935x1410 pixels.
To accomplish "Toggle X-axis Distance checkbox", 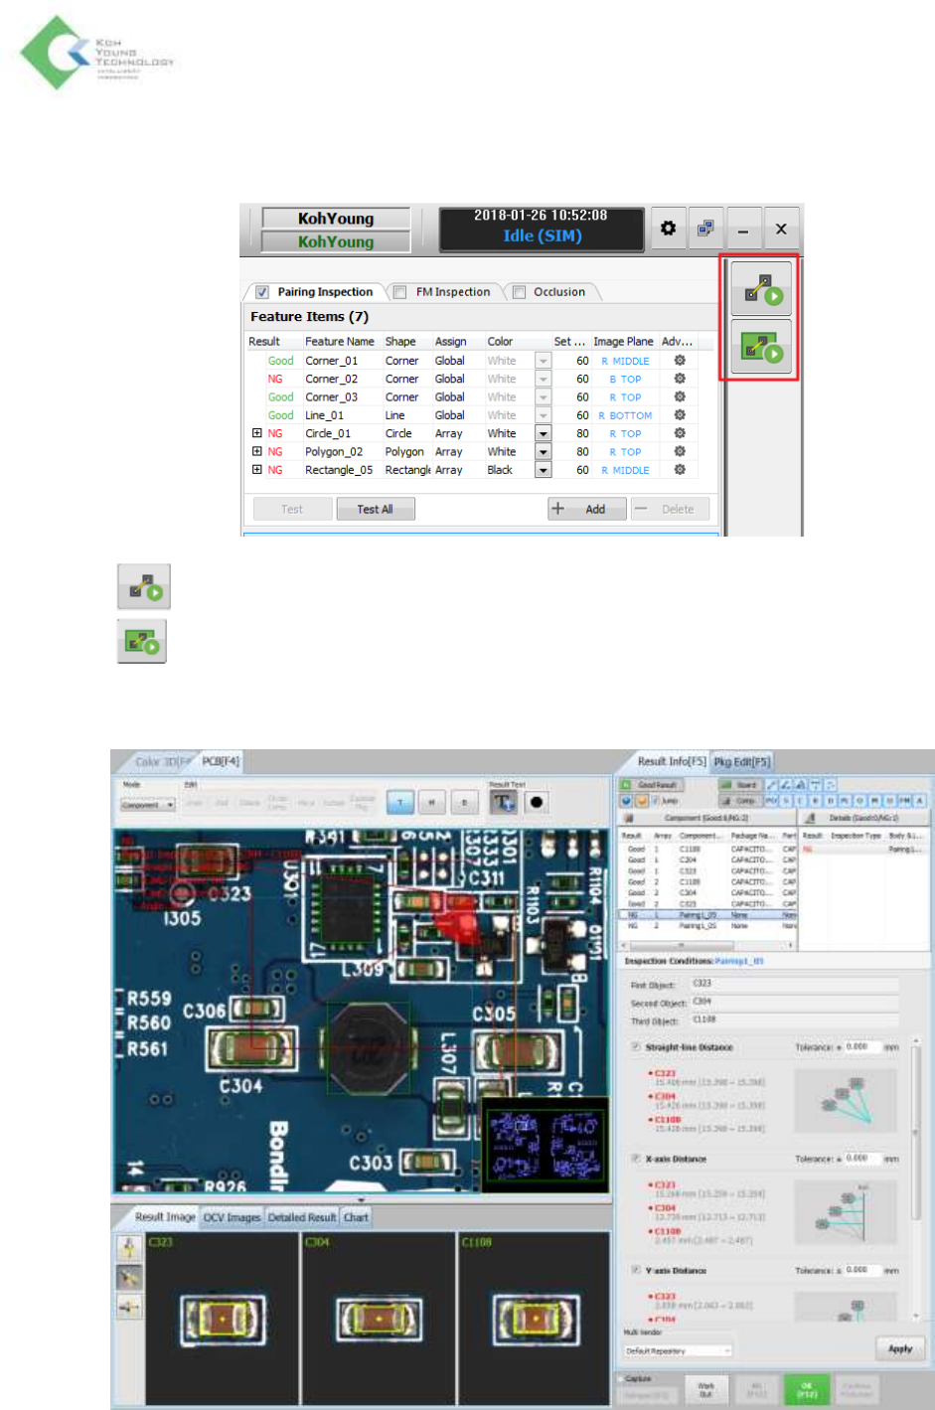I will (636, 1159).
